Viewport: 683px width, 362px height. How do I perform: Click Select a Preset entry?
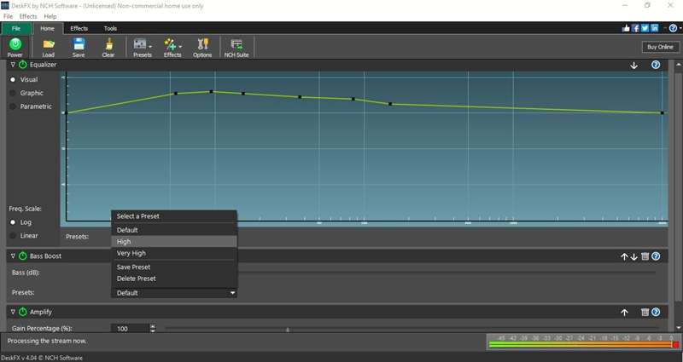(x=174, y=216)
